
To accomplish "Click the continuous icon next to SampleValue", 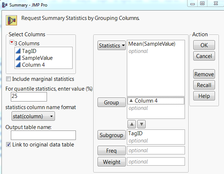I will (18, 58).
